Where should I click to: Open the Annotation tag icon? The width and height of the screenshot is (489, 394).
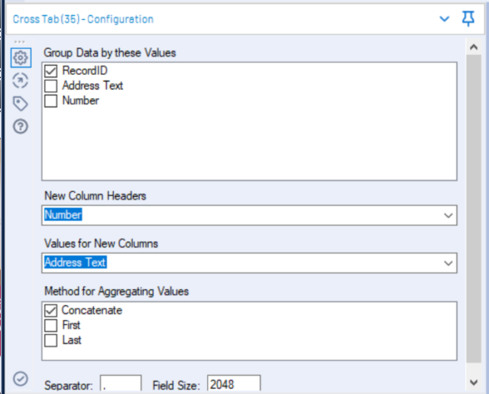[21, 104]
